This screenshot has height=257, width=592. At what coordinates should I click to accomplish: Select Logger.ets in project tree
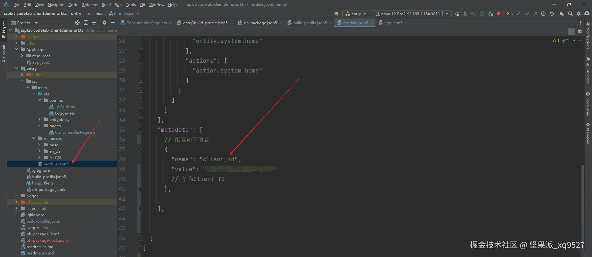tap(65, 113)
